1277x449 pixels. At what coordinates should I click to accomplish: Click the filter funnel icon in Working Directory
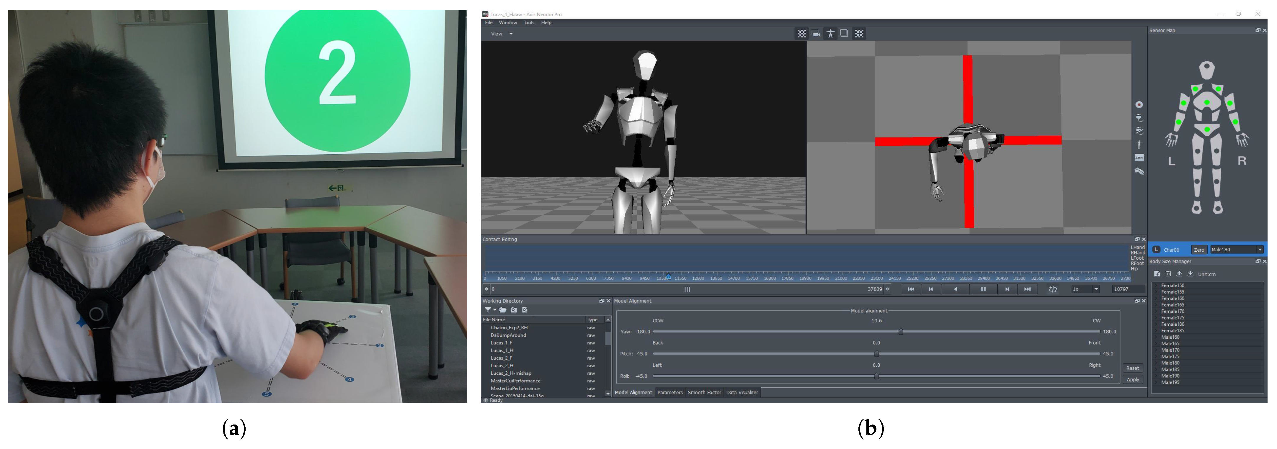point(488,310)
